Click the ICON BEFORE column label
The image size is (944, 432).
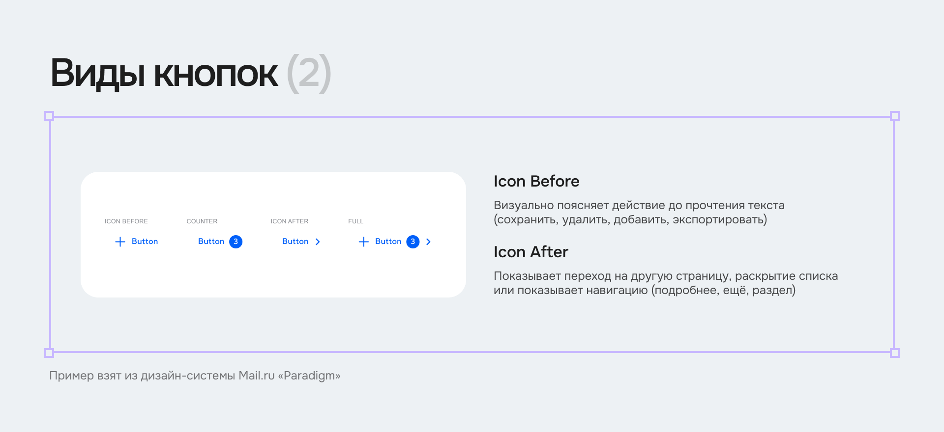(126, 221)
